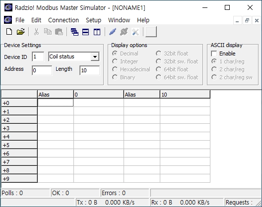Expand the Coil status dropdown
Image resolution: width=262 pixels, height=207 pixels.
(x=95, y=57)
